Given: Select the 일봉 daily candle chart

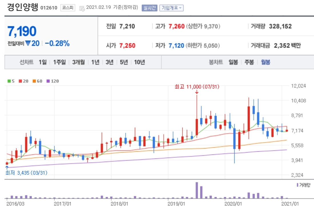Looking at the screenshot, I should click(233, 62).
